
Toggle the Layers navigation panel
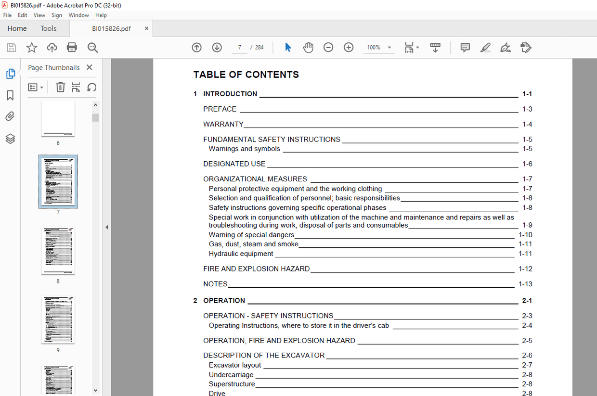(x=10, y=139)
